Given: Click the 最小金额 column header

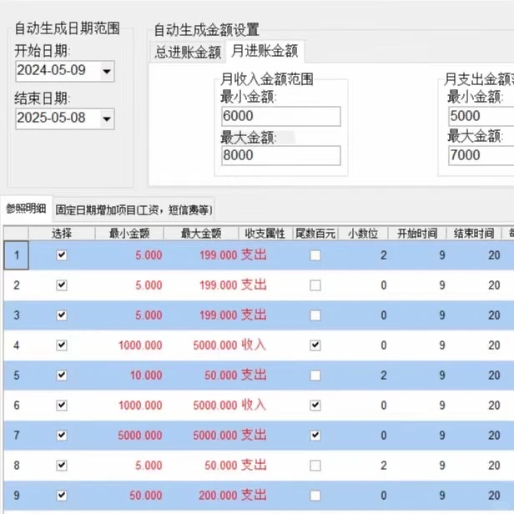Looking at the screenshot, I should pos(129,234).
